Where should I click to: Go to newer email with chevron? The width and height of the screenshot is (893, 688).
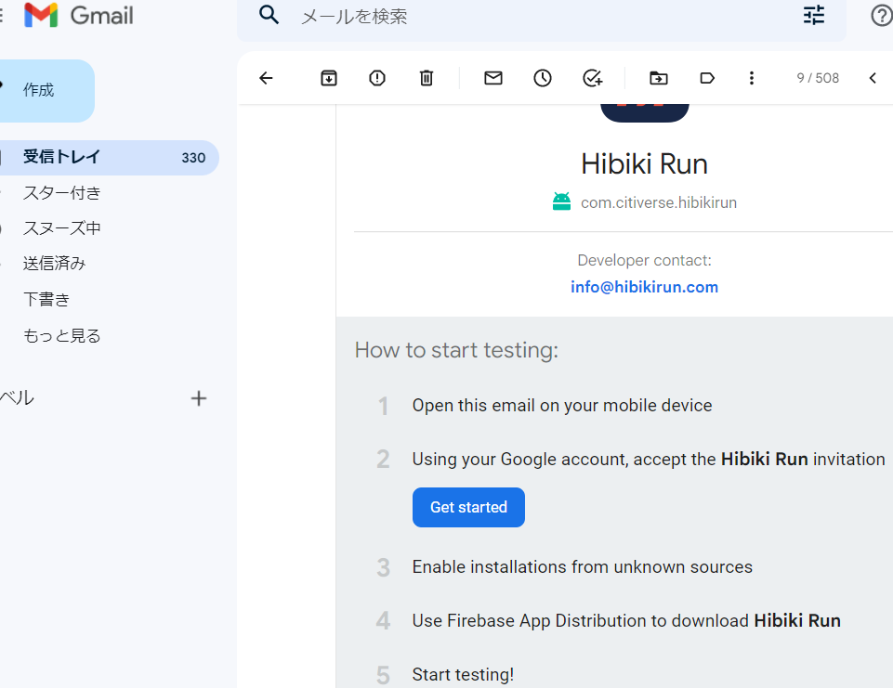click(x=873, y=78)
